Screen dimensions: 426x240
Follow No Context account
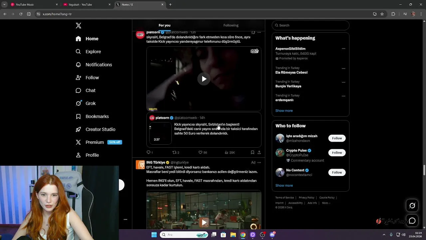pos(337,172)
